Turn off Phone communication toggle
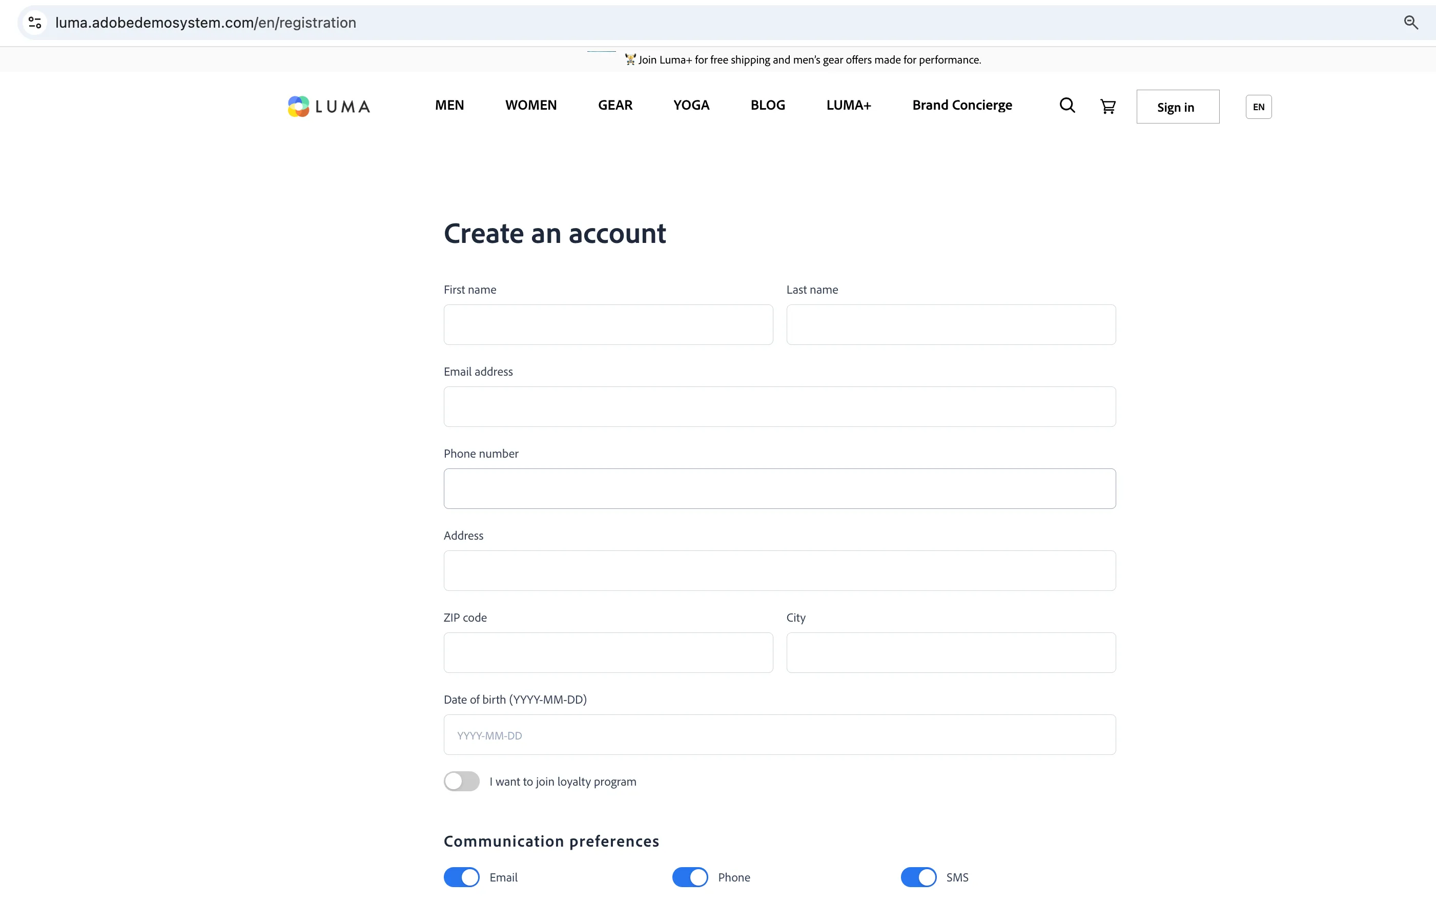This screenshot has width=1436, height=903. [x=690, y=877]
